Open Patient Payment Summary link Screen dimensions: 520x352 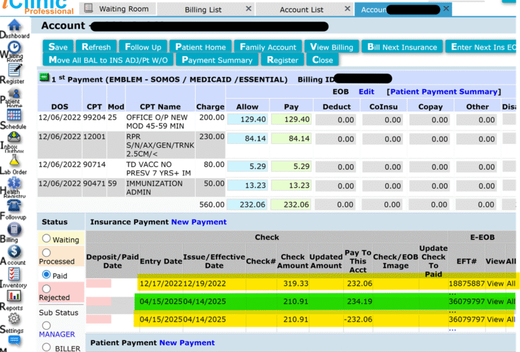[443, 92]
